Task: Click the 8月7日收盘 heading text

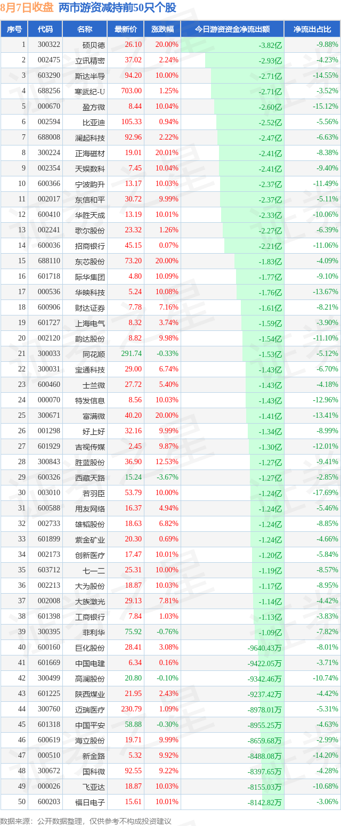Action: point(27,7)
